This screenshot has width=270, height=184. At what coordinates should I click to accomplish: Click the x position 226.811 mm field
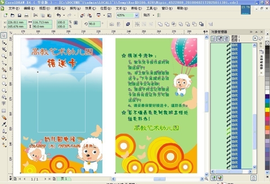click(x=17, y=22)
